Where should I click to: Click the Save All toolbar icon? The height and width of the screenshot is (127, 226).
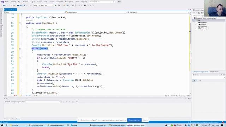point(20,6)
